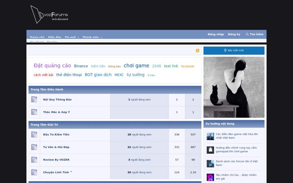Screen dimensions: 293x183
Task: Open Trung Tâm Điều Hành category header
Action: pos(47,89)
